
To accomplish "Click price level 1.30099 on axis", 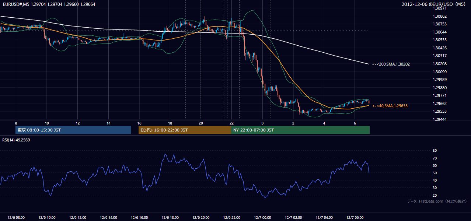I will 440,72.
